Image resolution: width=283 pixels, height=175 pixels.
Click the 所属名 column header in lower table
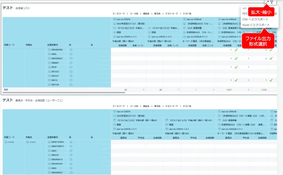tap(29, 137)
